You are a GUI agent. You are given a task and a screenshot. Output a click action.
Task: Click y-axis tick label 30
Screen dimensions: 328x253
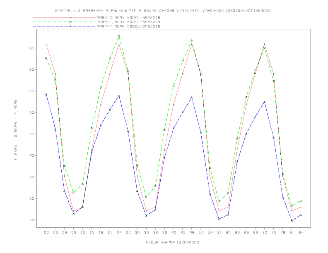tap(31, 198)
